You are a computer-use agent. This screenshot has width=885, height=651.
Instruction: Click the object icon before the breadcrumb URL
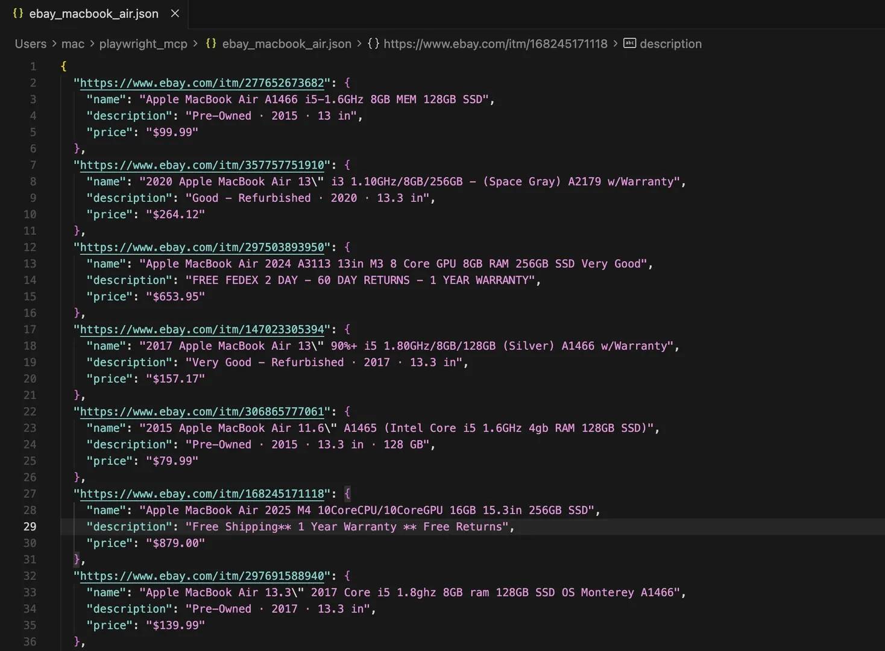click(x=373, y=43)
